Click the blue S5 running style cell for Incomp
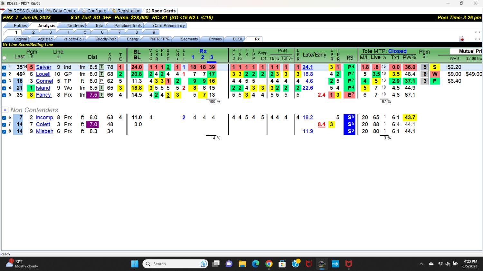 [350, 118]
